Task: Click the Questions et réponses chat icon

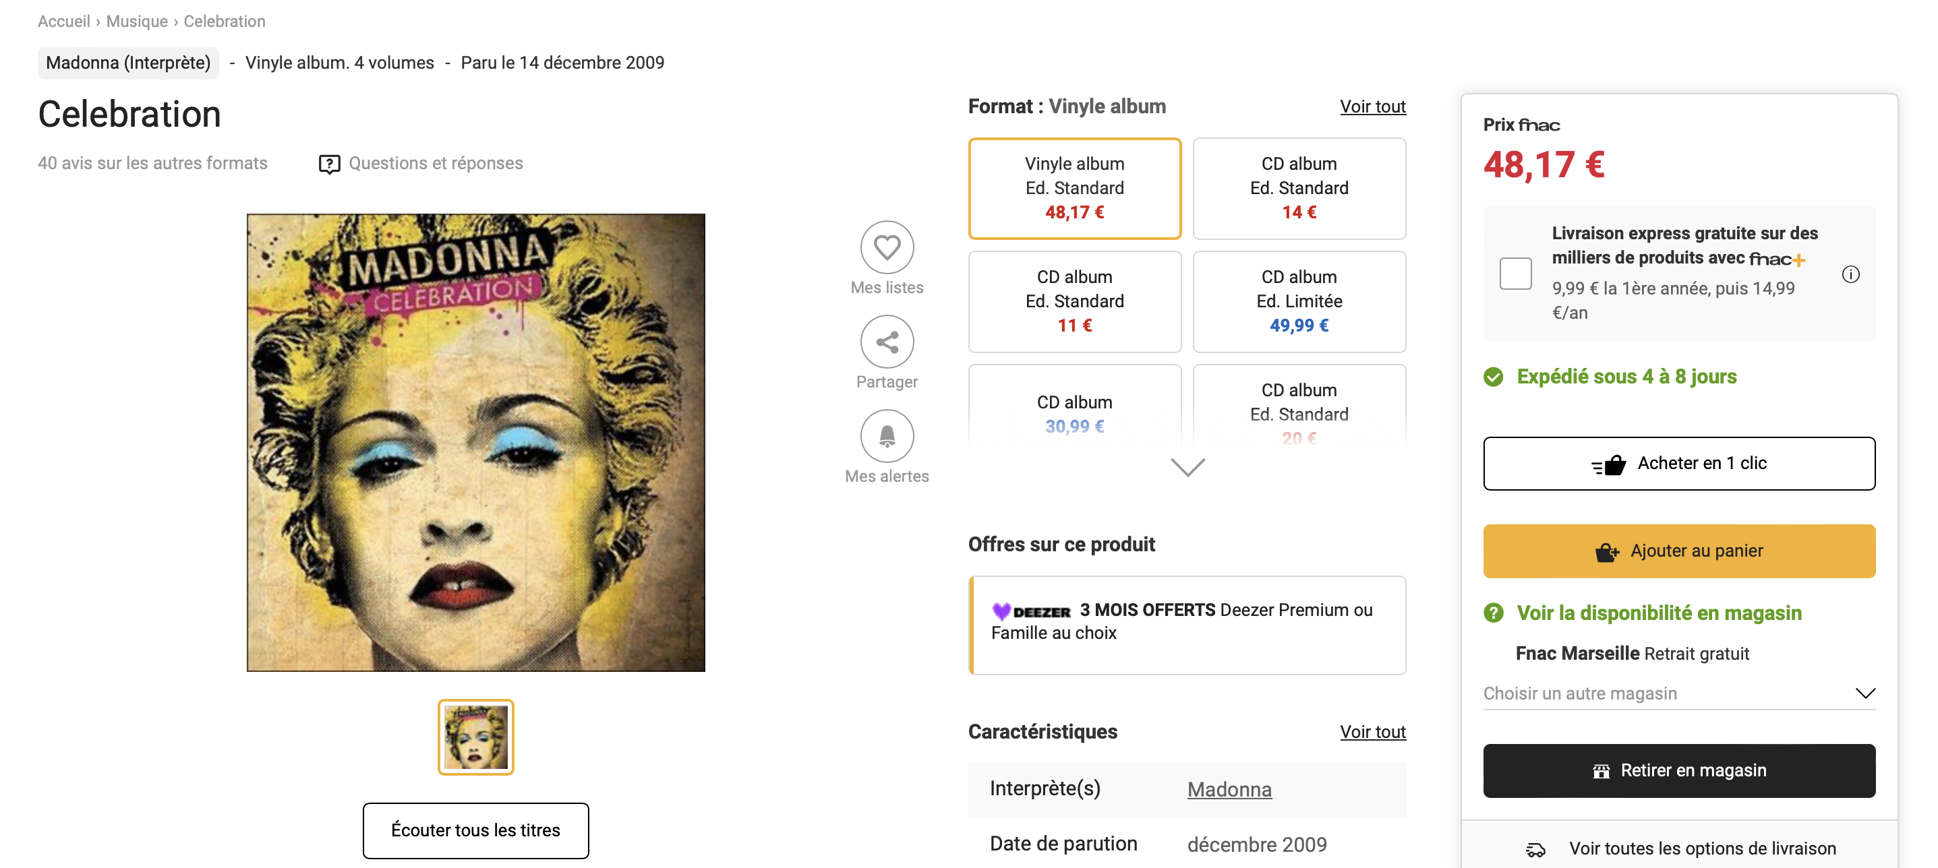Action: pyautogui.click(x=330, y=164)
